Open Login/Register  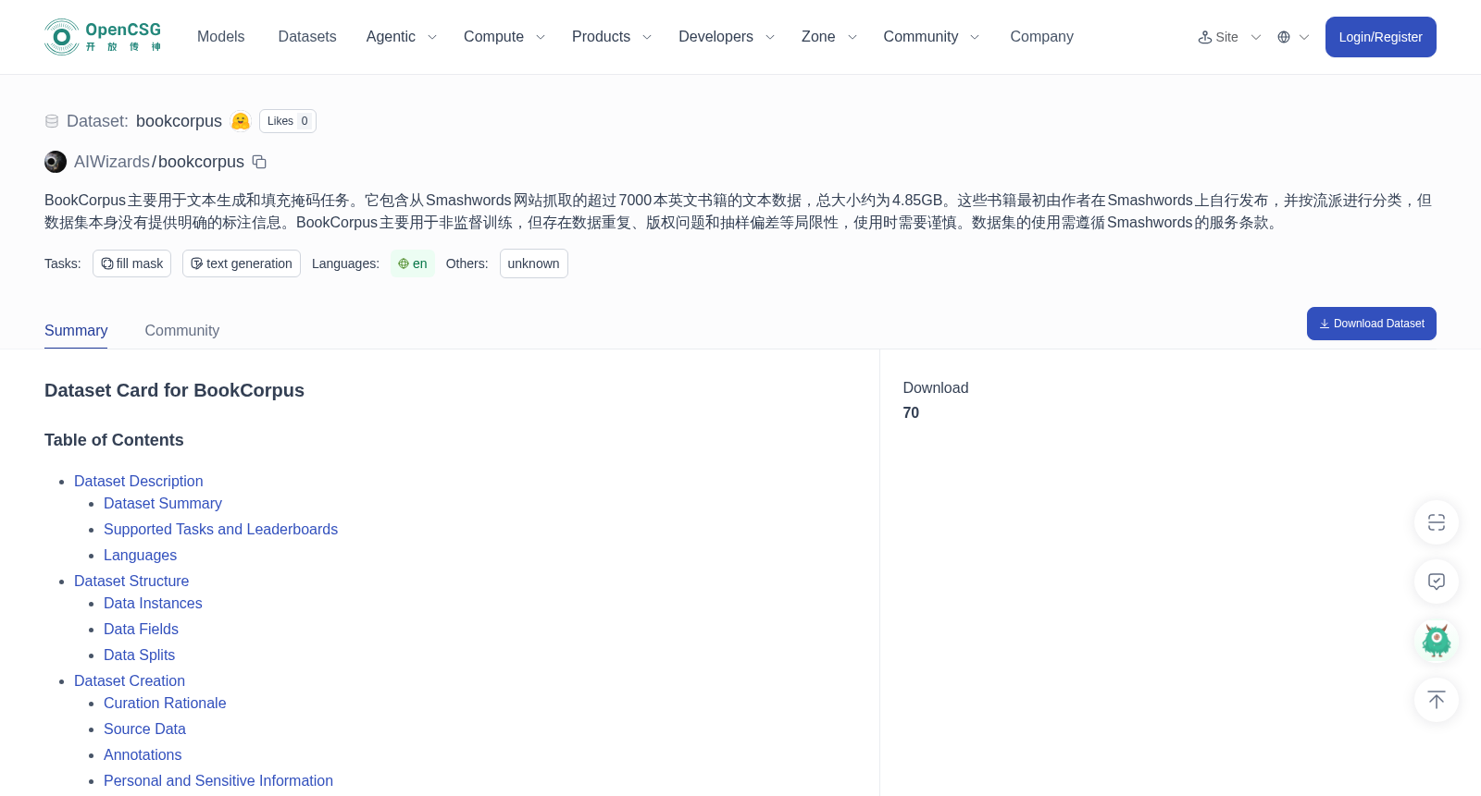pos(1380,37)
